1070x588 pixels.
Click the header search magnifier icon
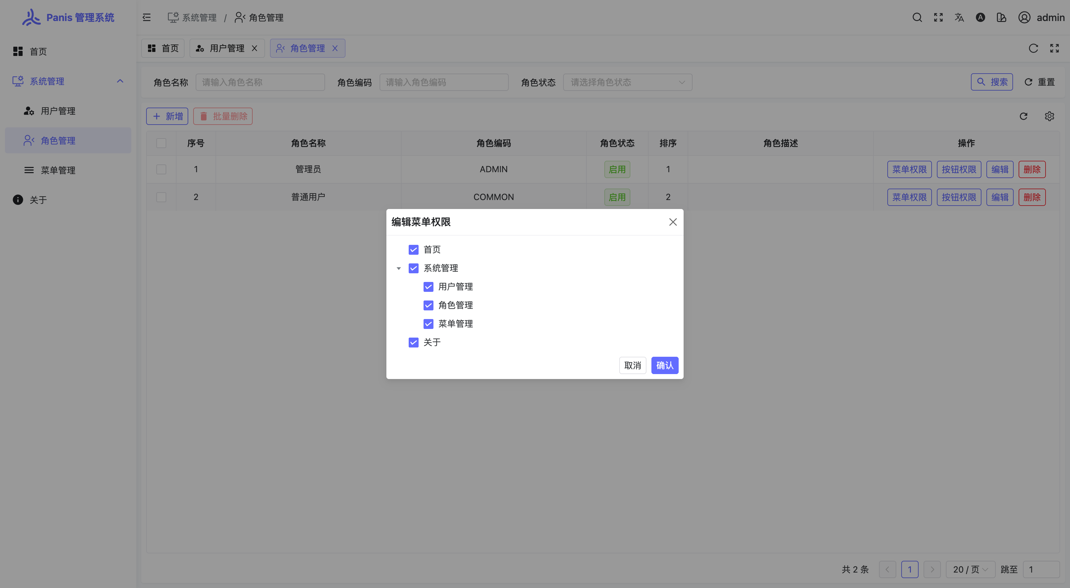[x=917, y=17]
